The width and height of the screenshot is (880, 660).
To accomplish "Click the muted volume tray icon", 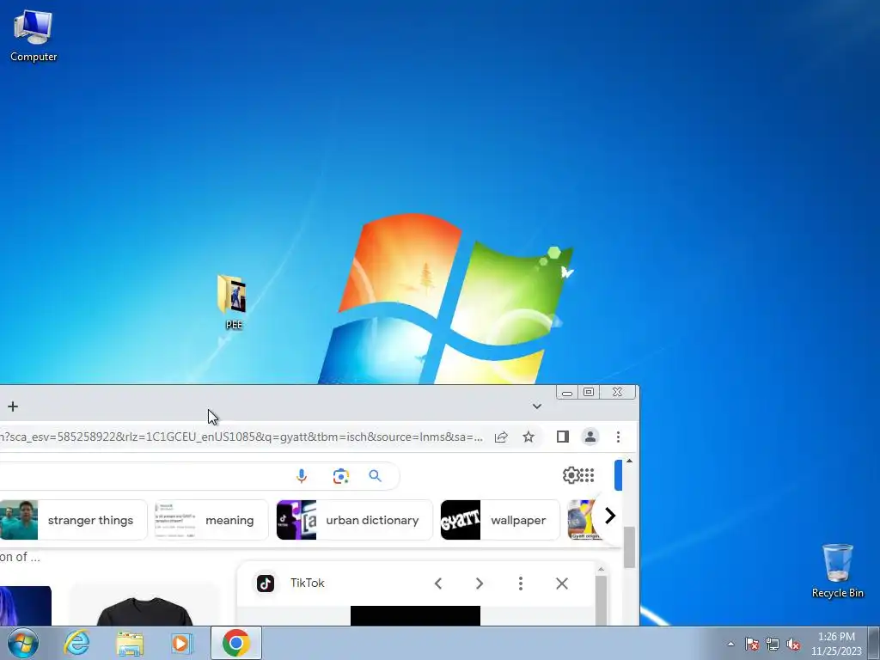I will pyautogui.click(x=793, y=644).
